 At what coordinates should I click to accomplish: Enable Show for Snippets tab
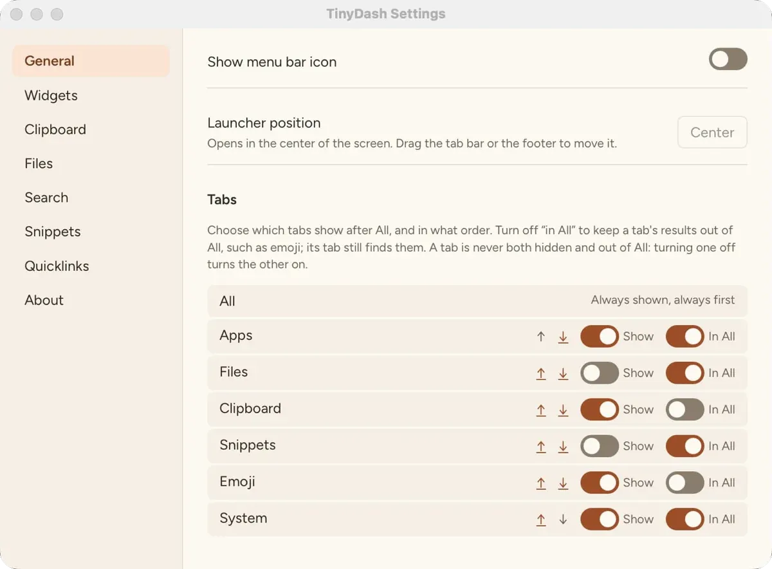600,446
